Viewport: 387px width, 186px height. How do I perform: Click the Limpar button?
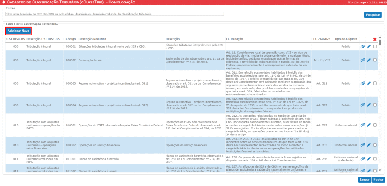[364, 180]
